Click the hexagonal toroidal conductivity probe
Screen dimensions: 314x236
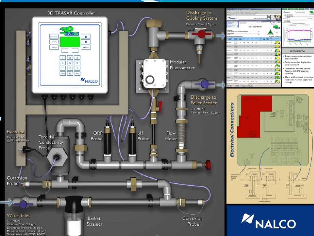(57, 157)
